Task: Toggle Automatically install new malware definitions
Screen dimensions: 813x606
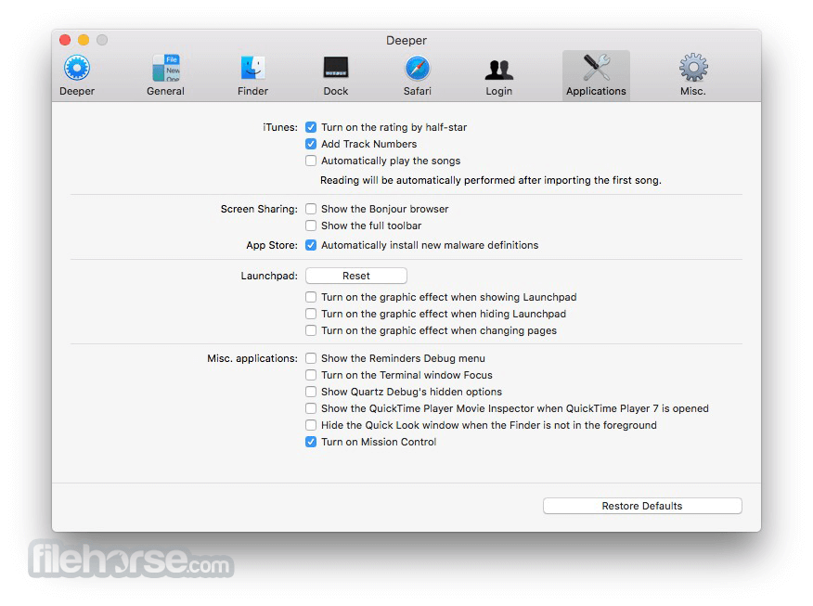Action: 311,245
